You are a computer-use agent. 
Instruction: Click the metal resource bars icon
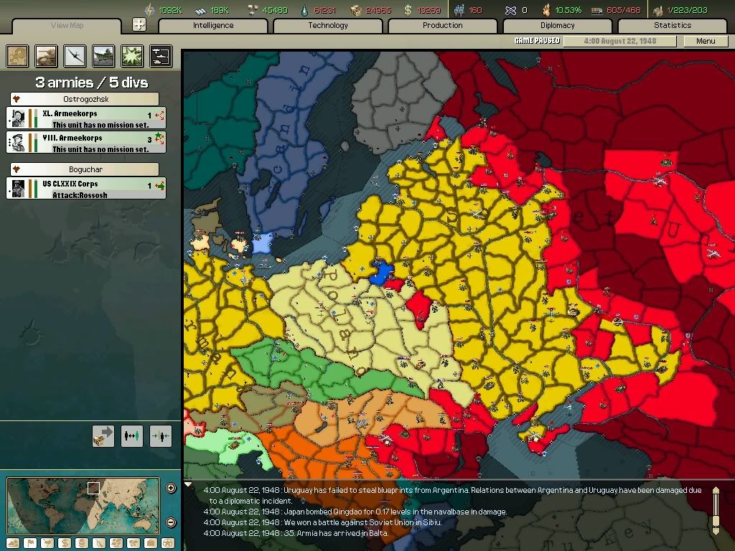(201, 10)
